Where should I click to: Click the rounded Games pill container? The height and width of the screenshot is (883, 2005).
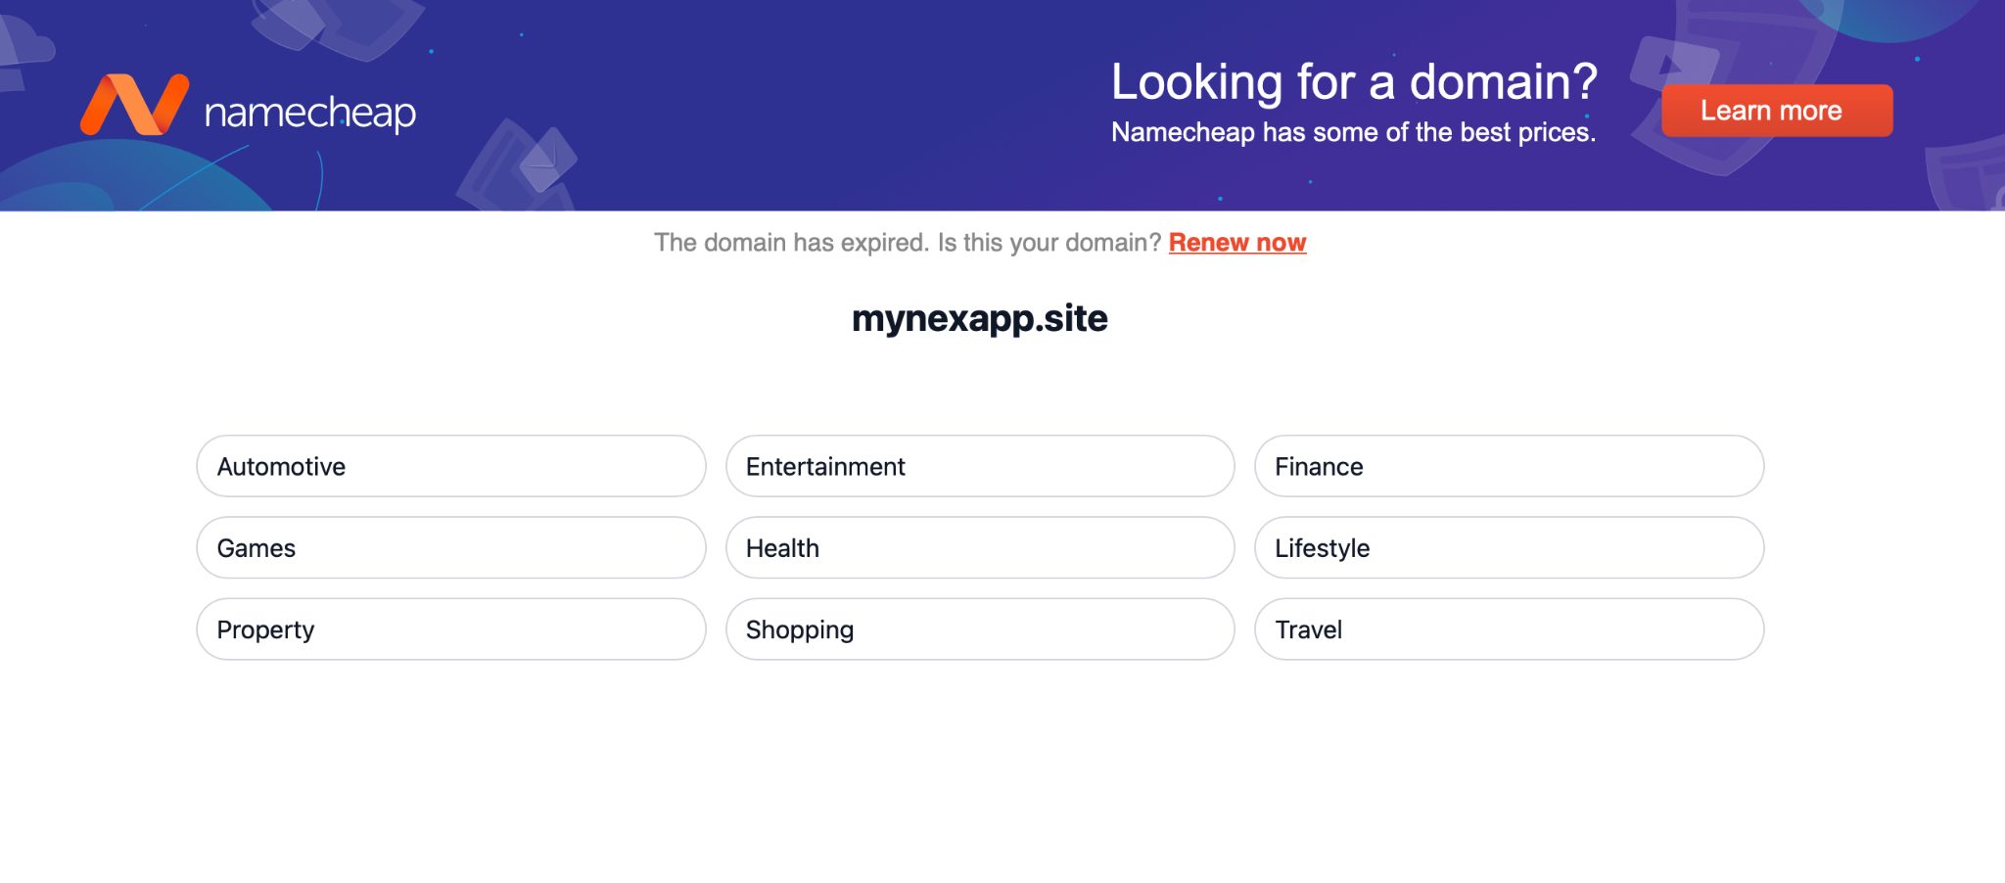click(450, 547)
